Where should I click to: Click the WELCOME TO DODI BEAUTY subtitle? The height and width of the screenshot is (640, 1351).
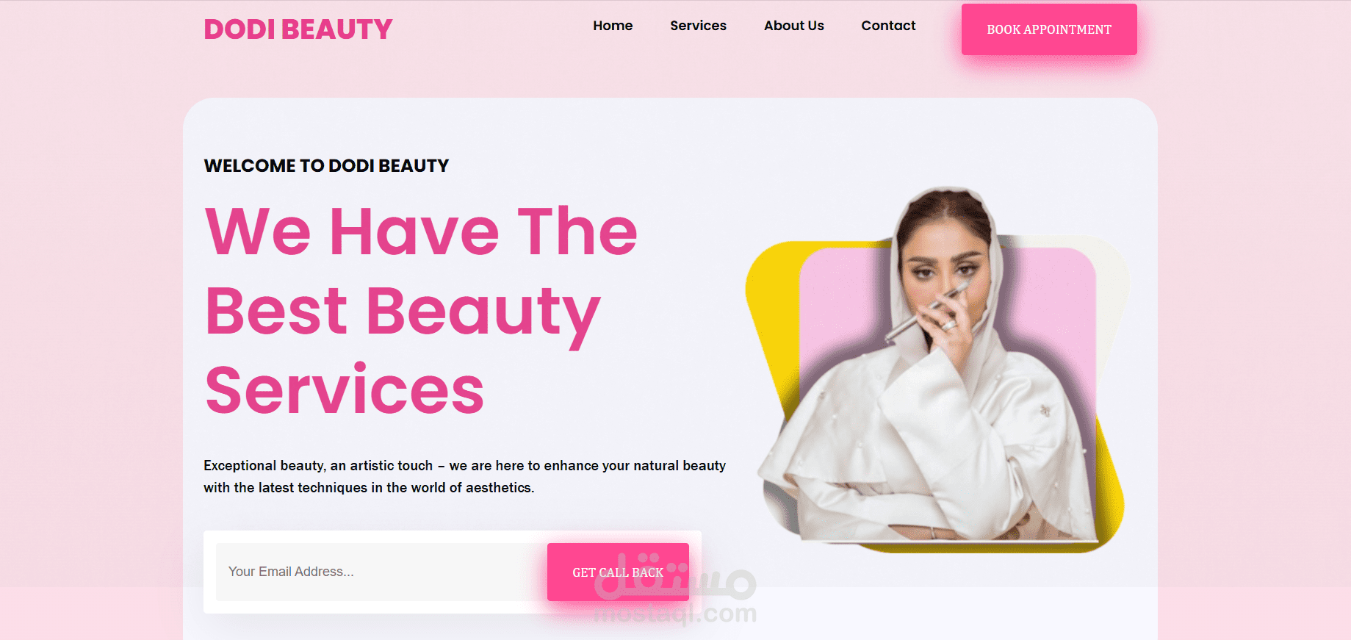click(326, 166)
